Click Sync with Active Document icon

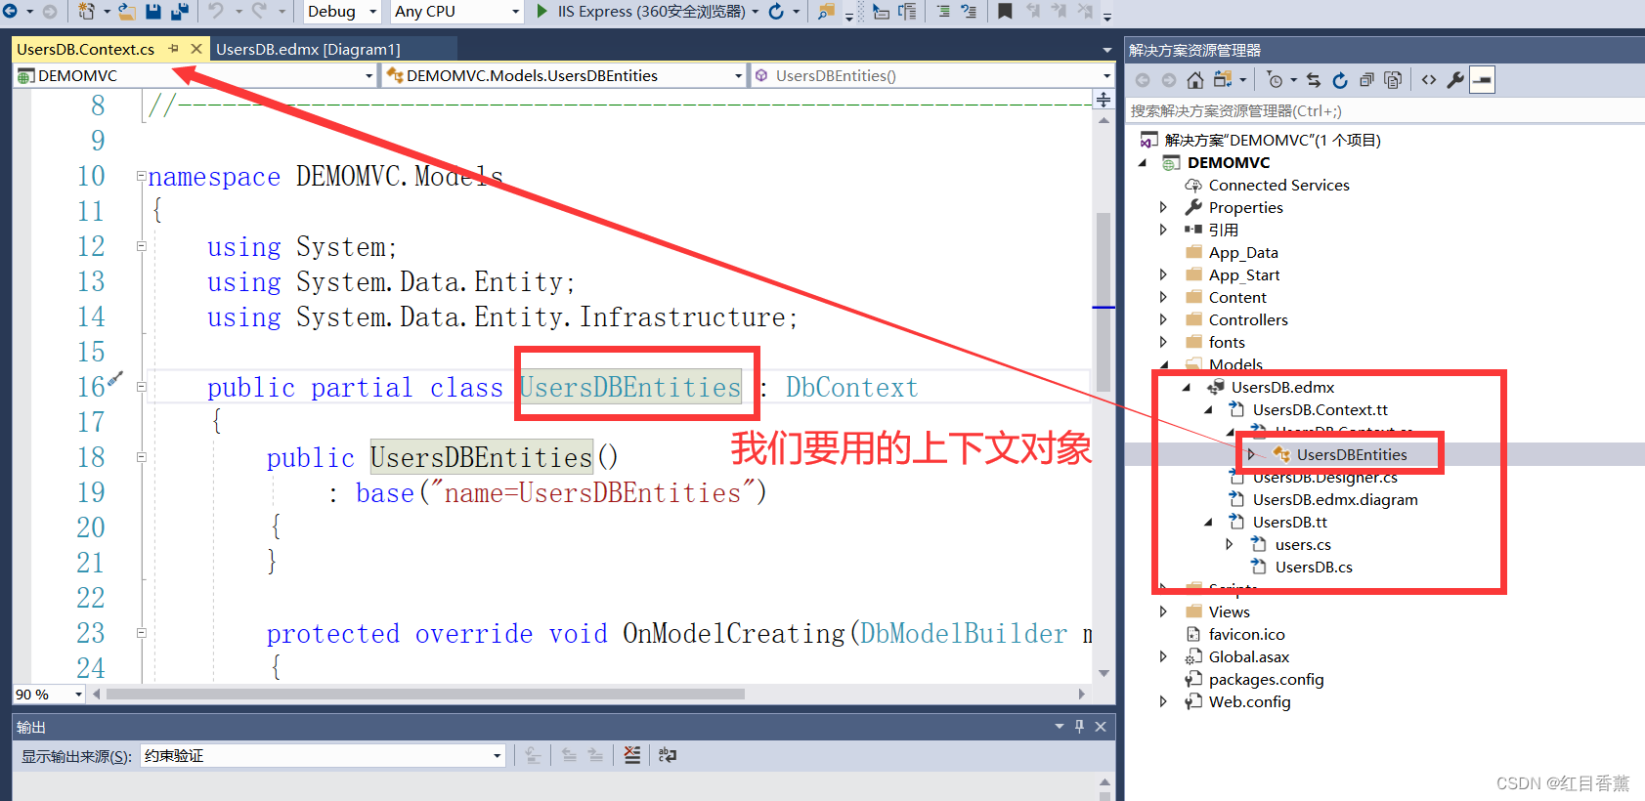pyautogui.click(x=1314, y=80)
